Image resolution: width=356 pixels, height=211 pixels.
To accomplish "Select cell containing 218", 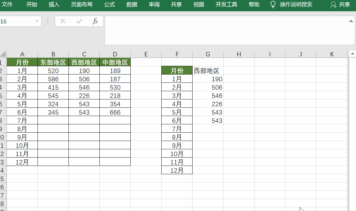I will (115, 96).
